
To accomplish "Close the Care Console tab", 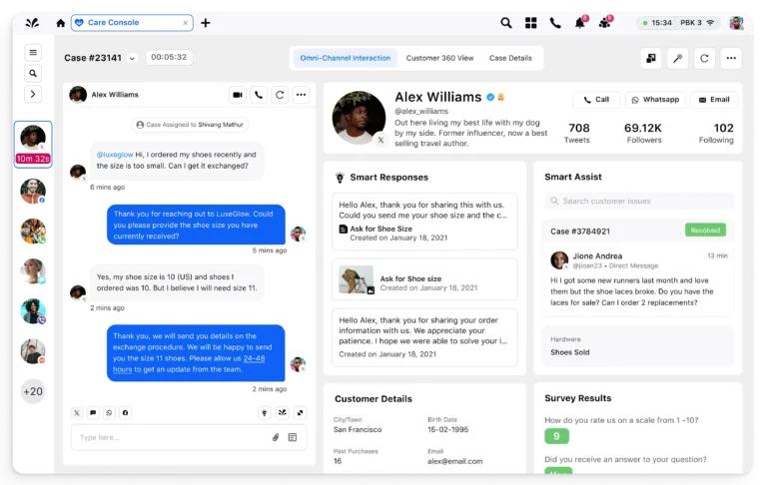I will pyautogui.click(x=185, y=23).
